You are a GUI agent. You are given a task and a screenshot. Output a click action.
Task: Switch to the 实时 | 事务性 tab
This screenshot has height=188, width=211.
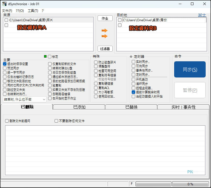(x=183, y=107)
